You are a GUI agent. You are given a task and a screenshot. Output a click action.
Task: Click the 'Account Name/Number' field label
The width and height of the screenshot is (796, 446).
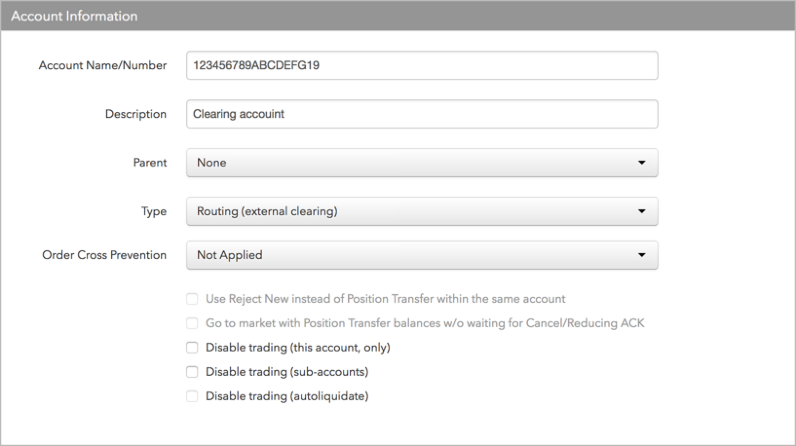(x=103, y=65)
